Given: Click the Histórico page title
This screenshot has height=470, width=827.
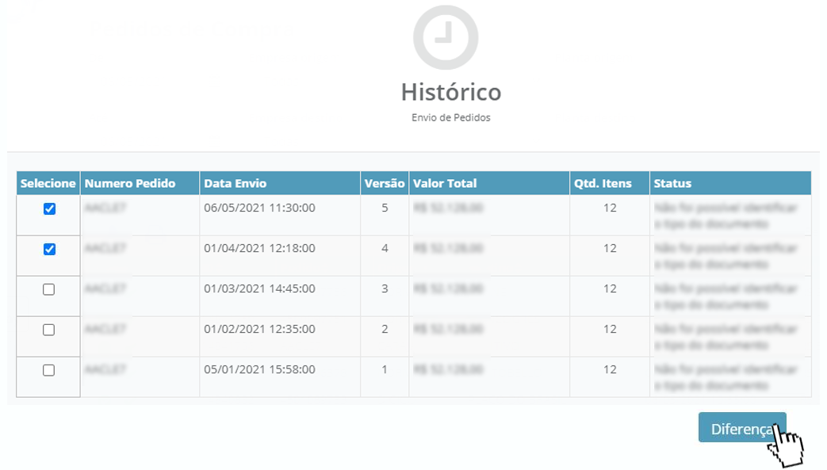Looking at the screenshot, I should point(450,92).
